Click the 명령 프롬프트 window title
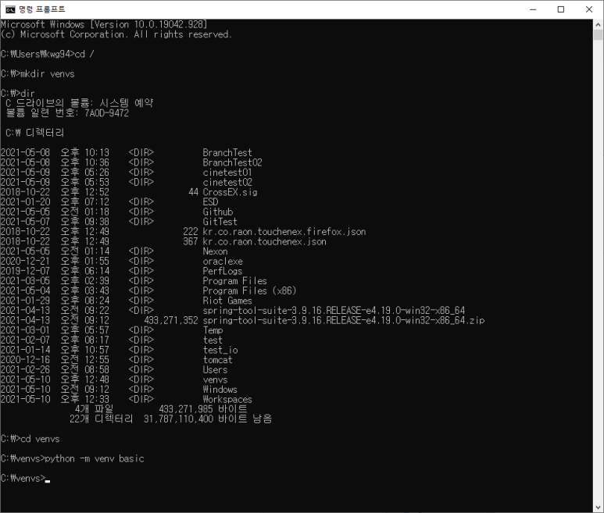 [42, 9]
